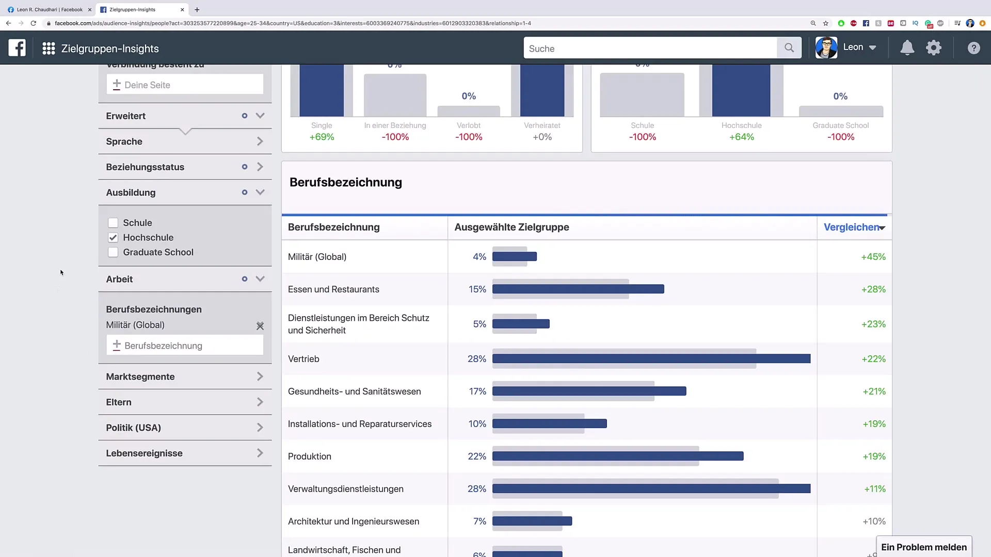The width and height of the screenshot is (991, 557).
Task: Sort by the Berufsbezeichnung column header
Action: tap(333, 227)
